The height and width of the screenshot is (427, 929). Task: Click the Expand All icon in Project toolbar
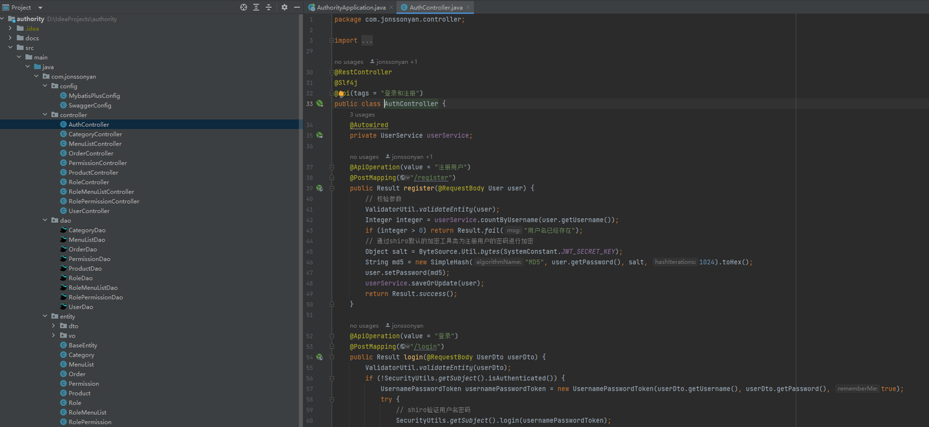point(256,7)
